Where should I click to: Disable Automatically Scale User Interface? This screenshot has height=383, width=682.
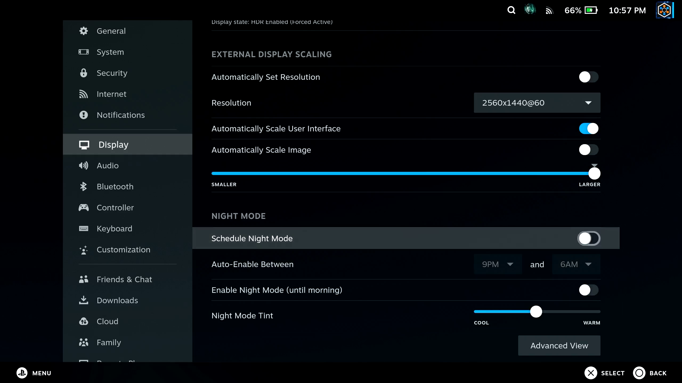tap(588, 129)
